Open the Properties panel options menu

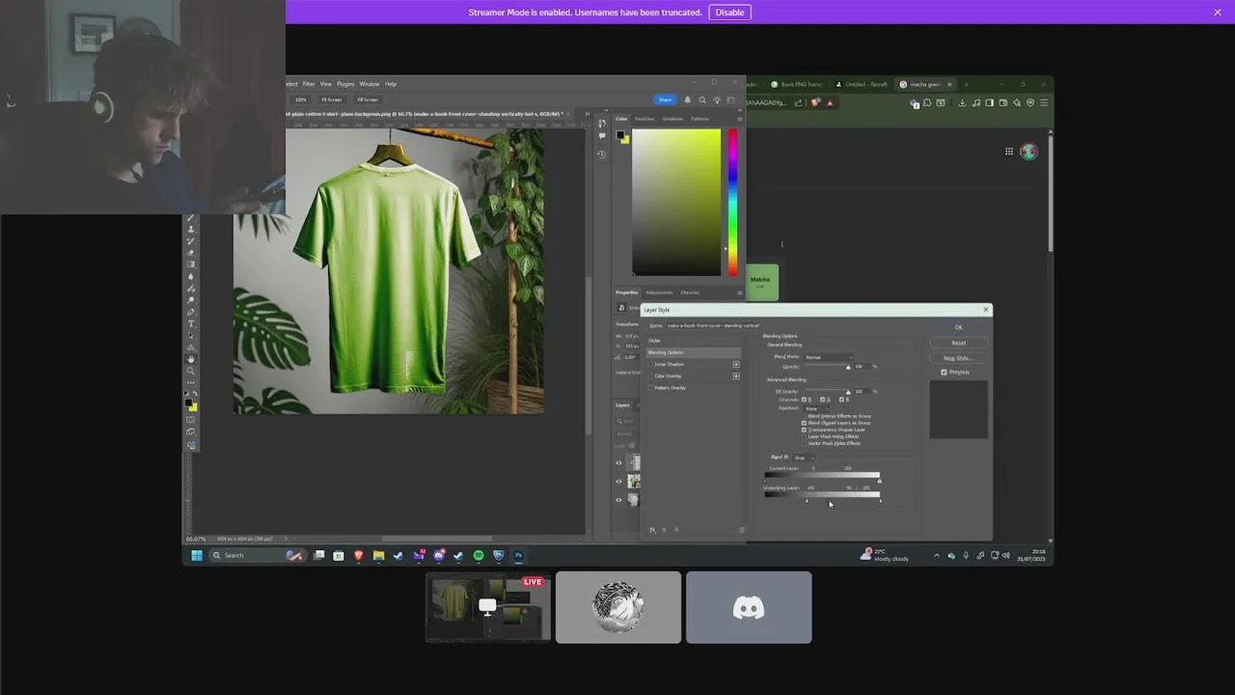(x=740, y=292)
